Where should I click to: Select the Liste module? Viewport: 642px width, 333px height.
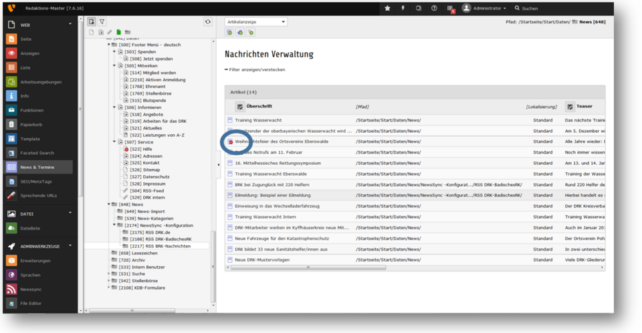(25, 67)
